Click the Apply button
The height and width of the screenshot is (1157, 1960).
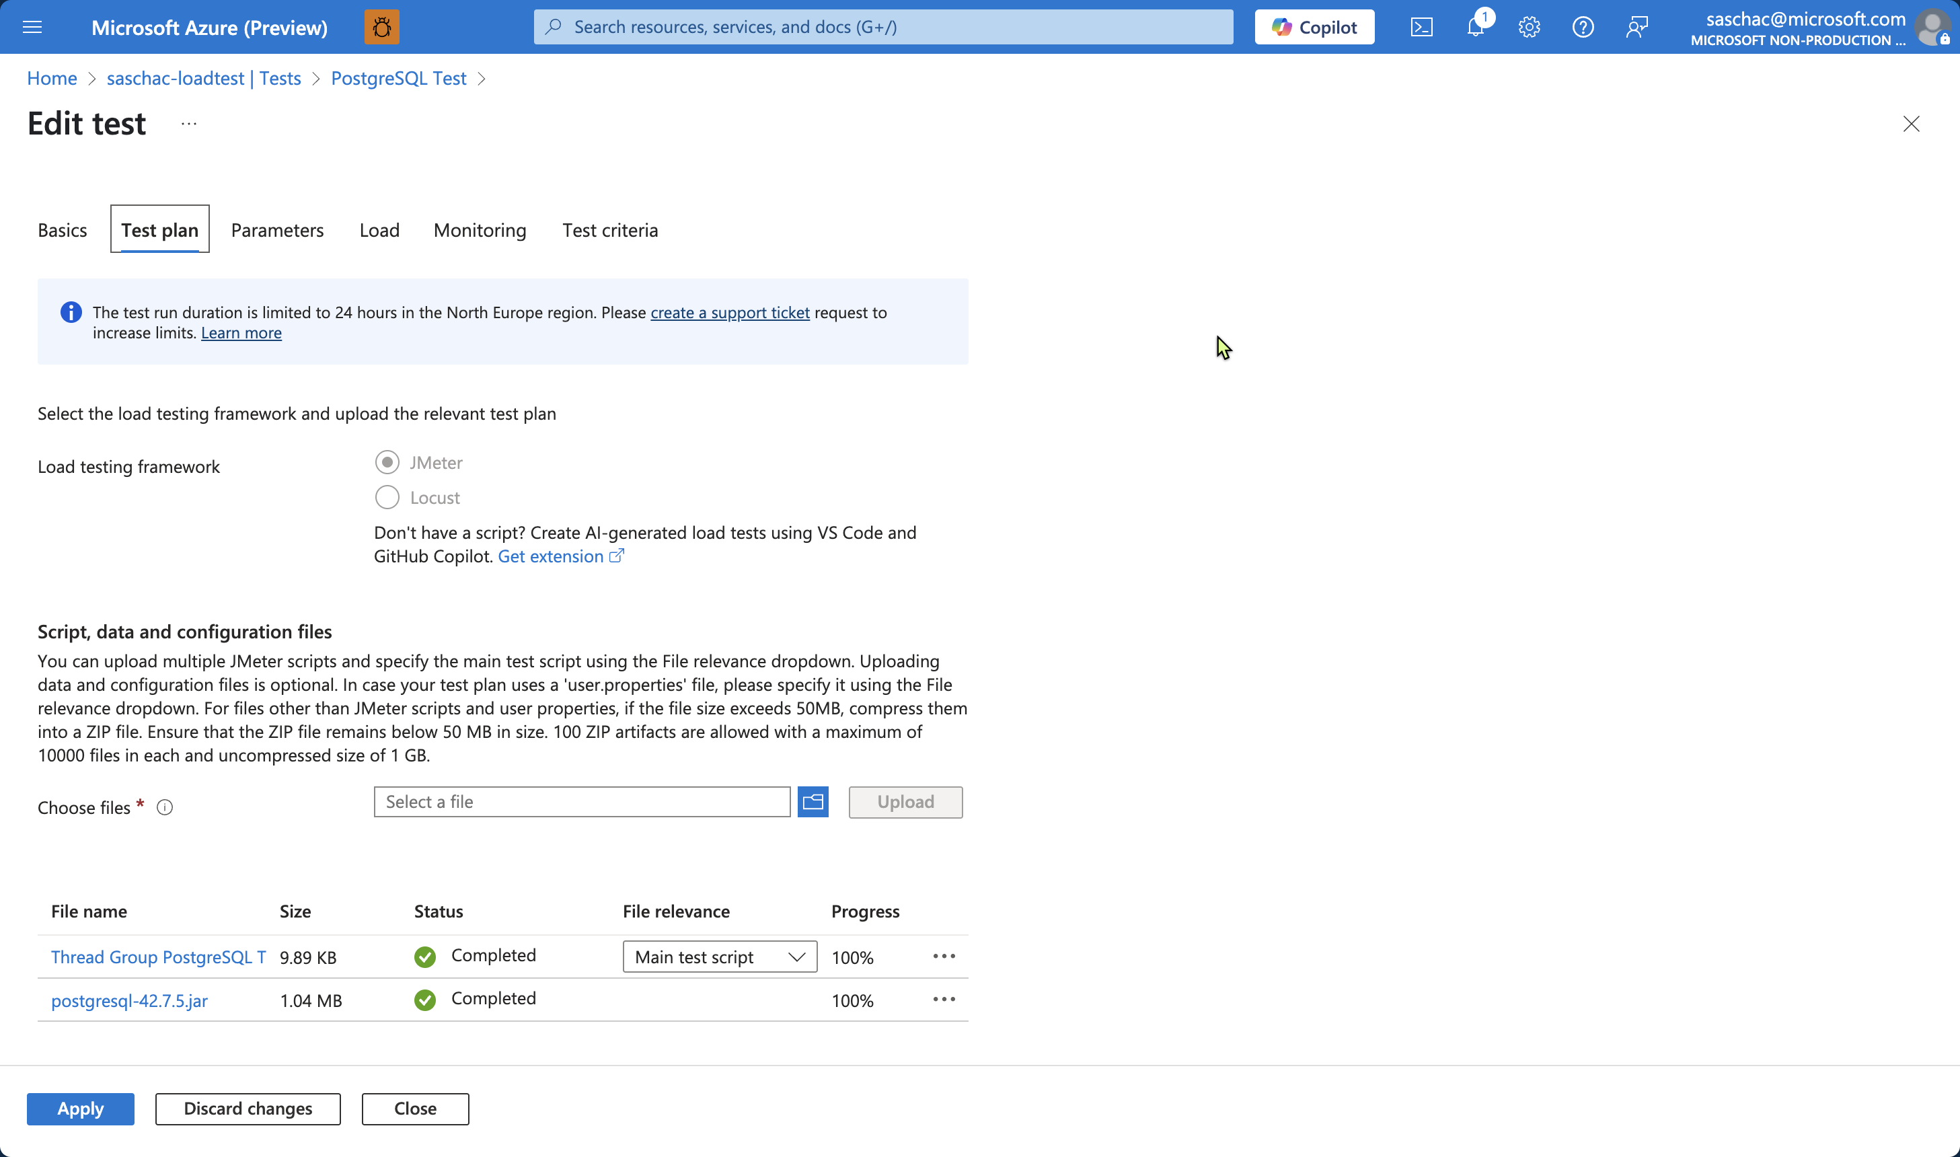(x=80, y=1109)
